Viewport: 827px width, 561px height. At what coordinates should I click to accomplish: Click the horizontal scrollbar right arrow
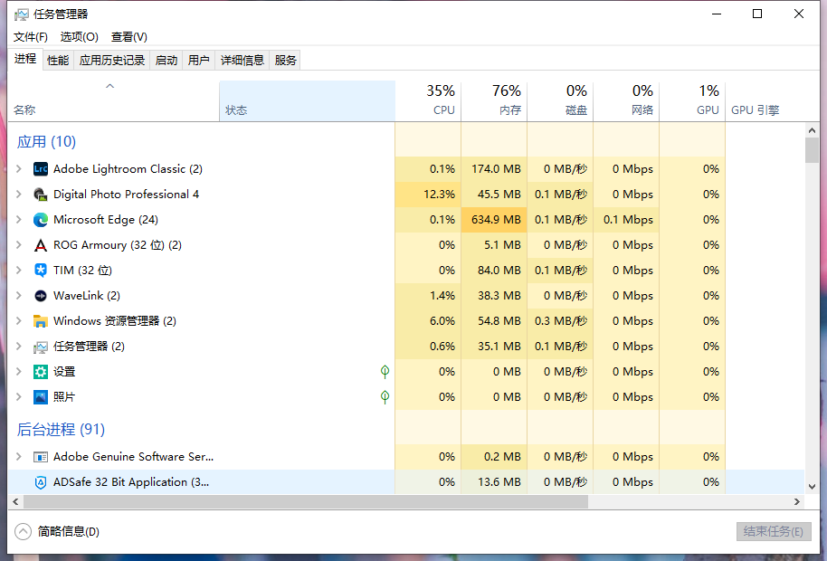(797, 501)
